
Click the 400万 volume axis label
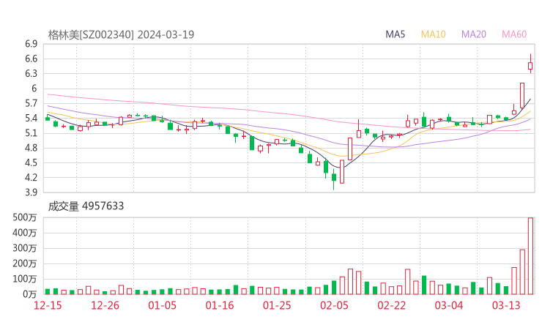(x=25, y=233)
